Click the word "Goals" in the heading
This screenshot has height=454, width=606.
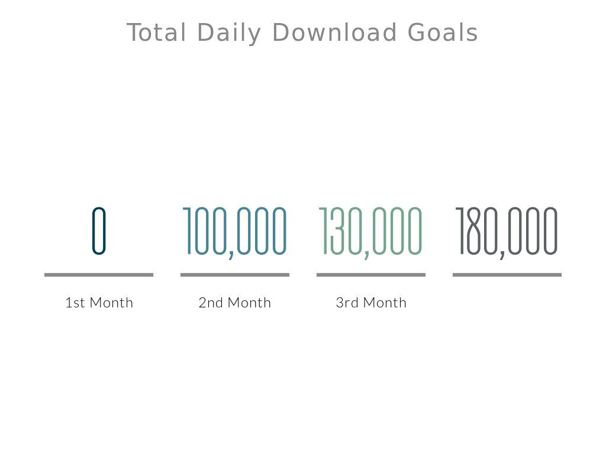[x=443, y=33]
